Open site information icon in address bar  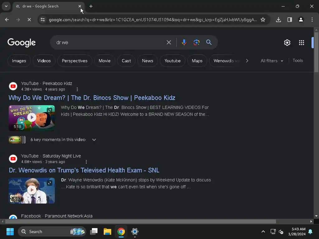pos(43,20)
